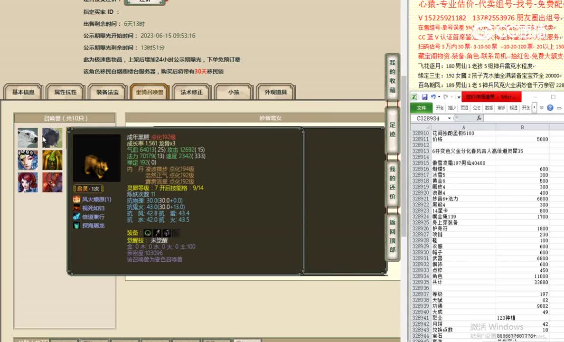Click the Redo icon in Excel
Image resolution: width=564 pixels, height=342 pixels.
click(445, 97)
